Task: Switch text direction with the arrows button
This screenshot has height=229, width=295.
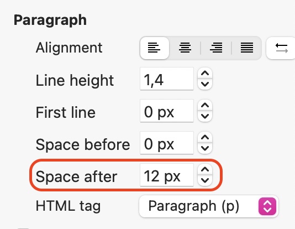Action: (281, 48)
